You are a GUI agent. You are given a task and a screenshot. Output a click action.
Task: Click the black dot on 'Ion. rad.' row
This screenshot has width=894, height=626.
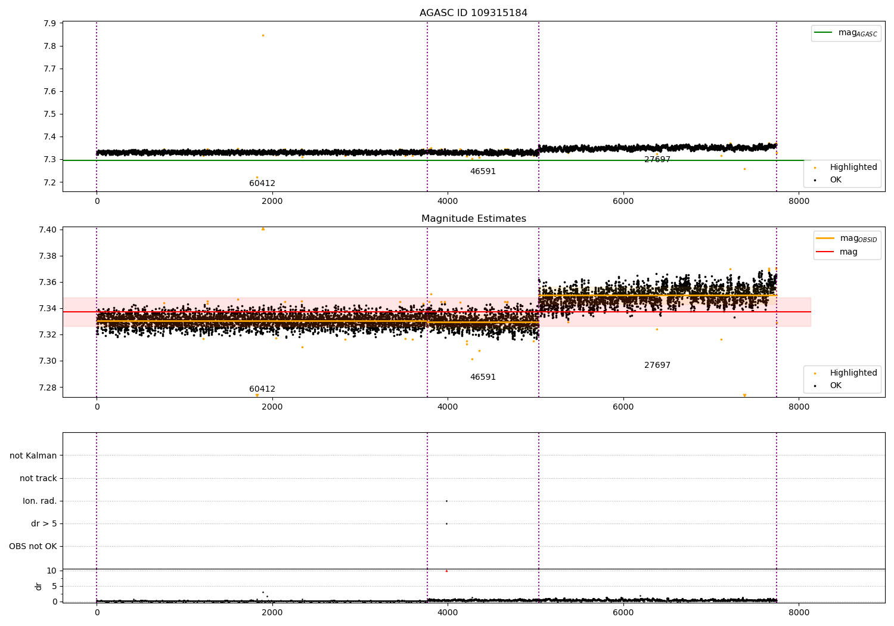446,501
